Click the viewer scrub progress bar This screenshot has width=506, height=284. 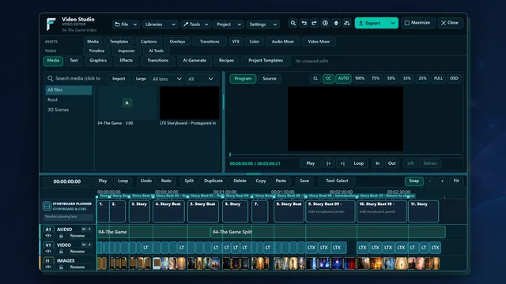(346, 155)
